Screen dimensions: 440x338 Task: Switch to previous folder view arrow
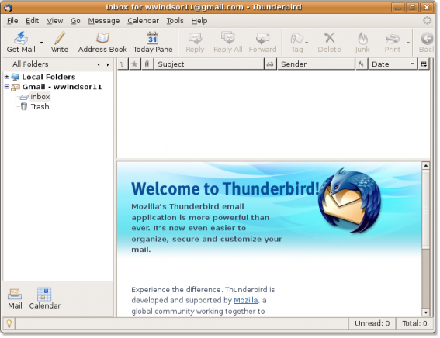coord(99,65)
